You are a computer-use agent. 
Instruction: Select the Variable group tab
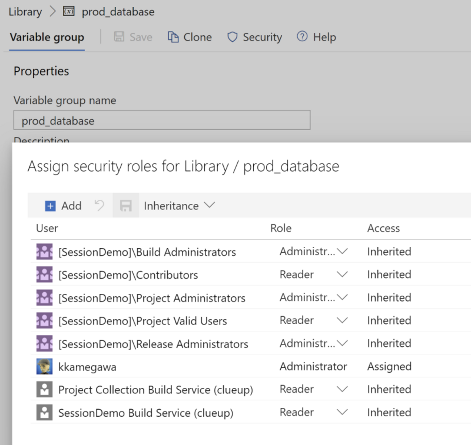point(47,37)
